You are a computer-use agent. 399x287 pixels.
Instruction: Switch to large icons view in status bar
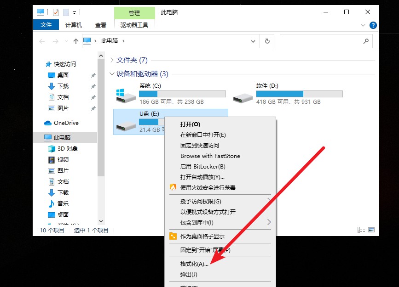coord(371,230)
